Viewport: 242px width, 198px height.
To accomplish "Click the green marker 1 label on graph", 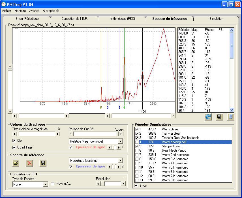I will [x=124, y=107].
